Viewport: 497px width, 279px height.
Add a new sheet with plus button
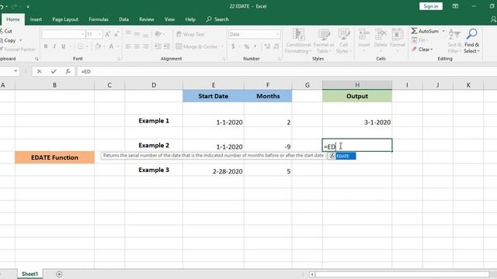point(59,274)
